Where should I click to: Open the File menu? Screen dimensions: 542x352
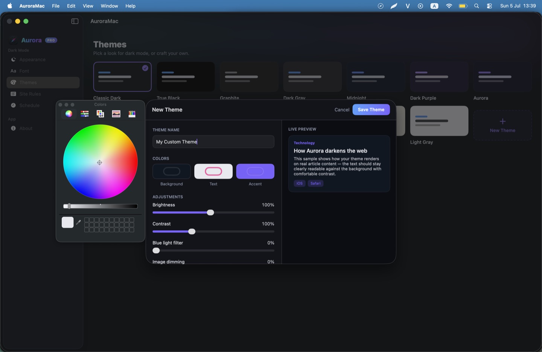[56, 6]
